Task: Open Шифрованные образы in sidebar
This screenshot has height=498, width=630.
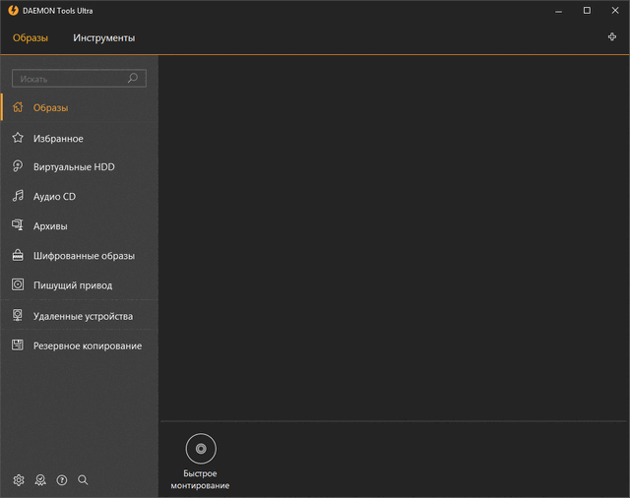Action: [84, 256]
